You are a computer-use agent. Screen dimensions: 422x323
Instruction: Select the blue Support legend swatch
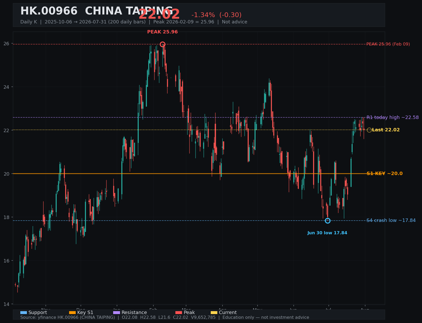coord(23,313)
